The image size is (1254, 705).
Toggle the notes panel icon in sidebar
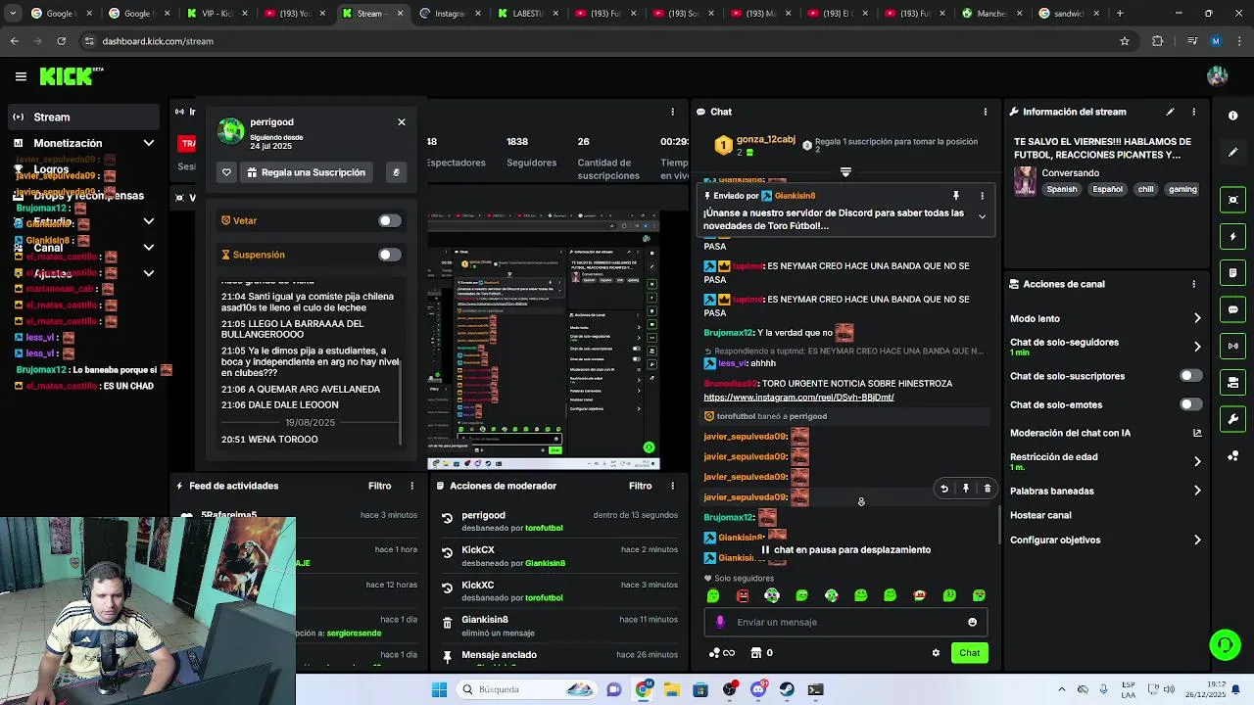[x=1233, y=273]
